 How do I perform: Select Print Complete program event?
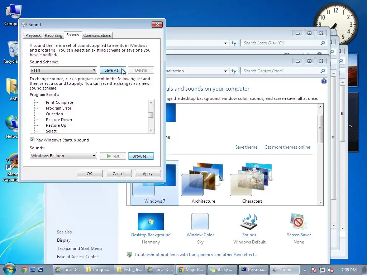[59, 102]
